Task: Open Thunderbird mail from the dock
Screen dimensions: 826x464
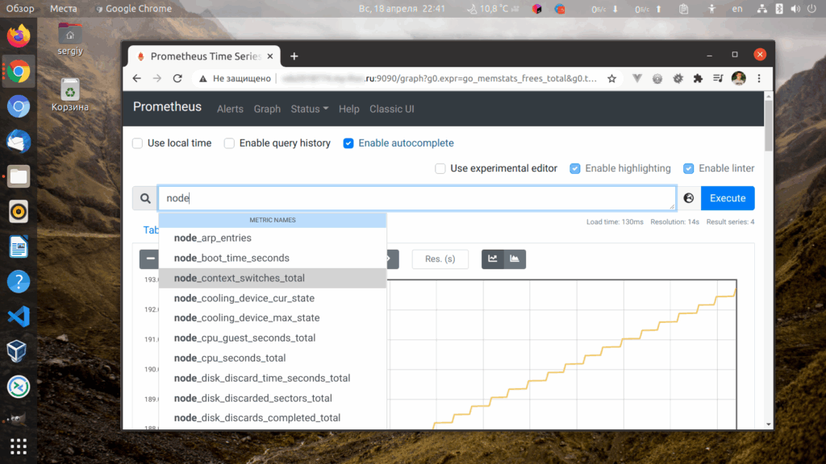Action: 19,142
